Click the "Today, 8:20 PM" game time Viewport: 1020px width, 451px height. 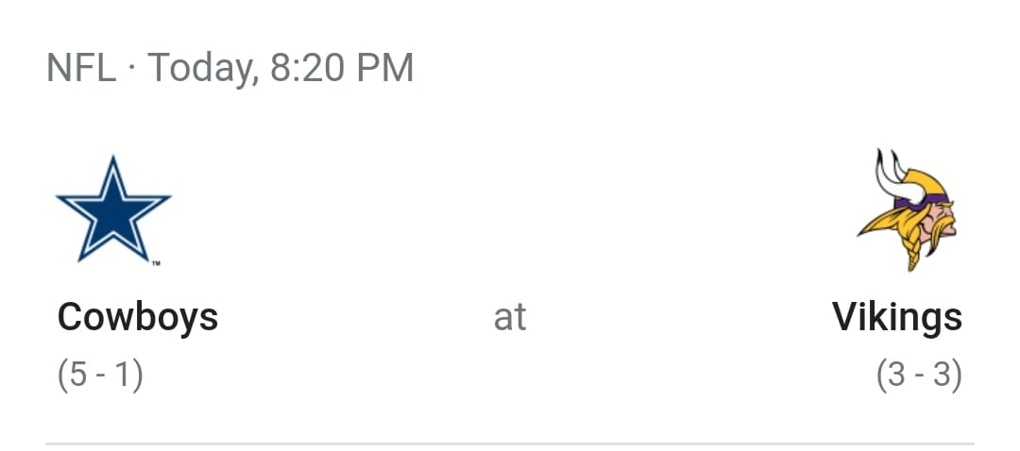280,69
